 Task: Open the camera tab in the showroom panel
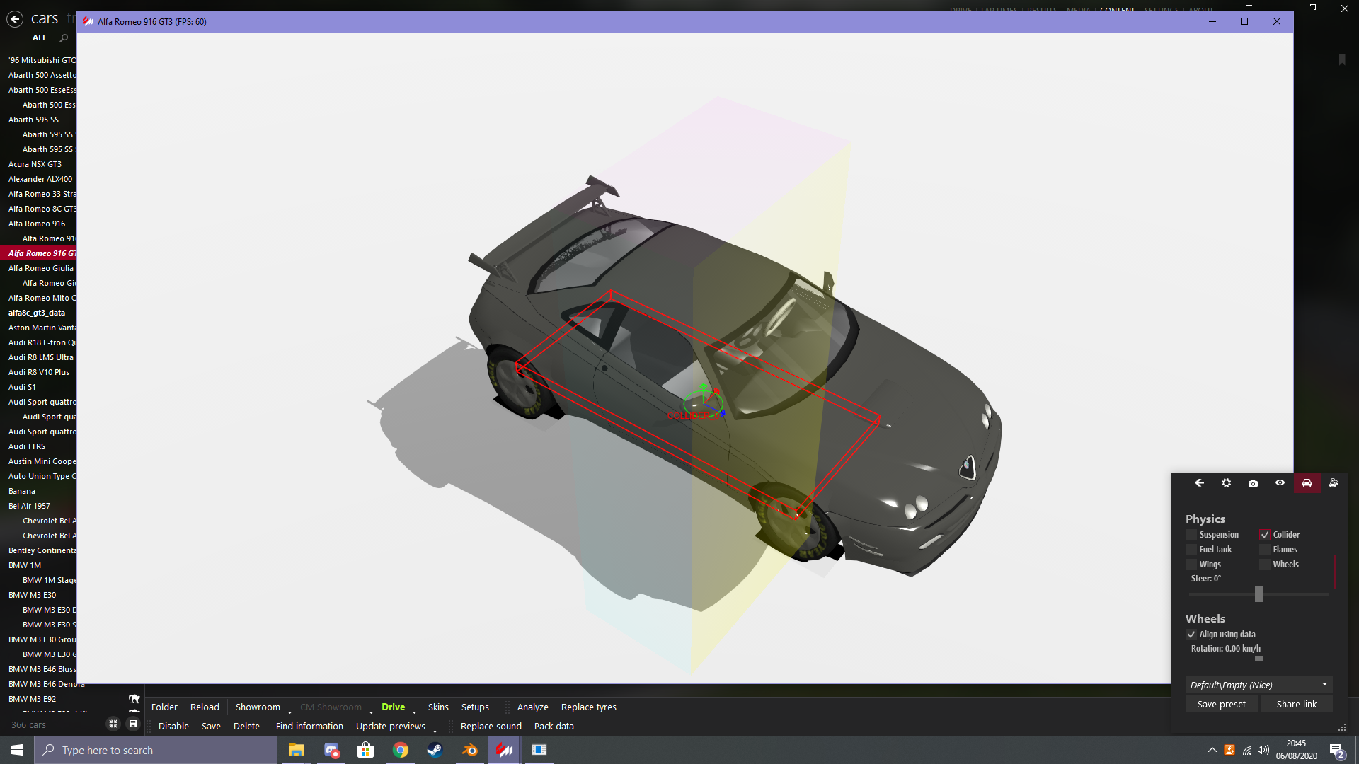point(1253,483)
